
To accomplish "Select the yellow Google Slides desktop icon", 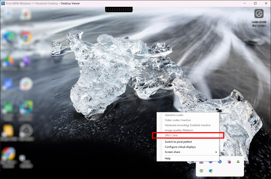I will coord(8,131).
